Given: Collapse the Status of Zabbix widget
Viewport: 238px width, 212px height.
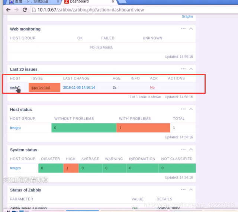Looking at the screenshot, I should tap(191, 190).
